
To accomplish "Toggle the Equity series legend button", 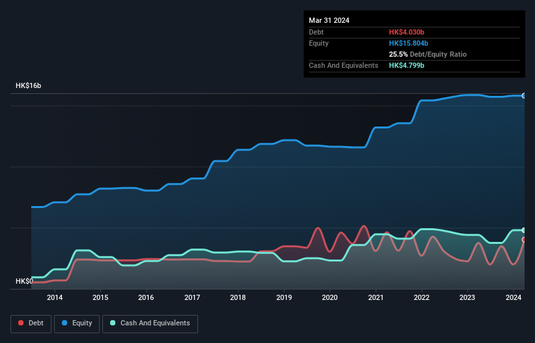I will [x=77, y=323].
